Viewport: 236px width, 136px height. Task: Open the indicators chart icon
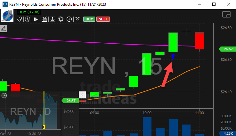(44, 19)
